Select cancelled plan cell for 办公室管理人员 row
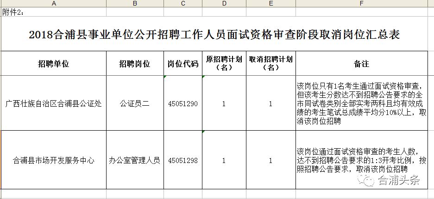The width and height of the screenshot is (434, 199). [271, 160]
